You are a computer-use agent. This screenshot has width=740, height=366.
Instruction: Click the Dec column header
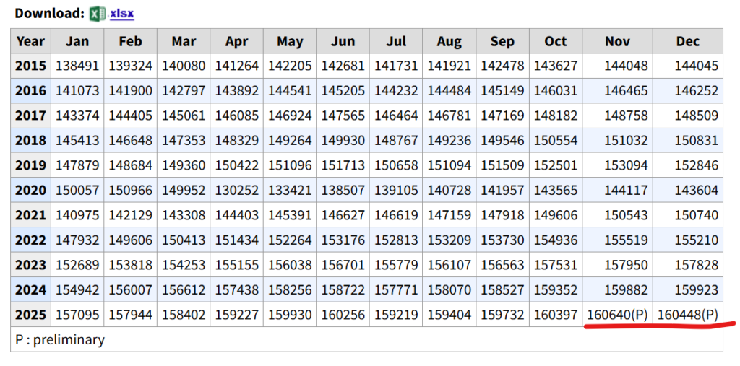(687, 41)
